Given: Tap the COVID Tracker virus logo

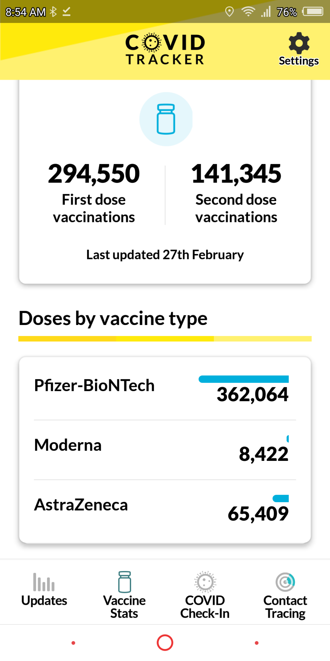Looking at the screenshot, I should (x=151, y=43).
